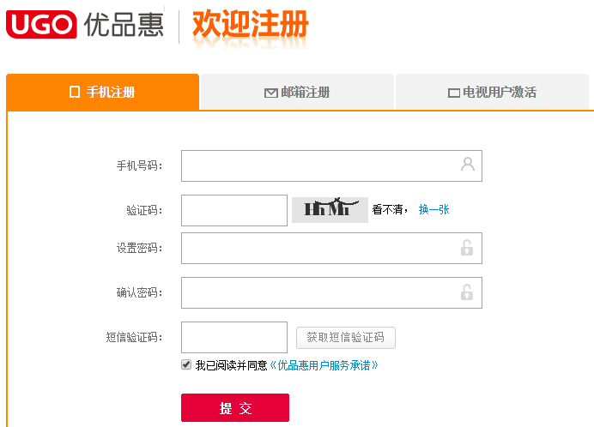This screenshot has height=427, width=594.
Task: Click the captcha verification image
Action: click(330, 210)
